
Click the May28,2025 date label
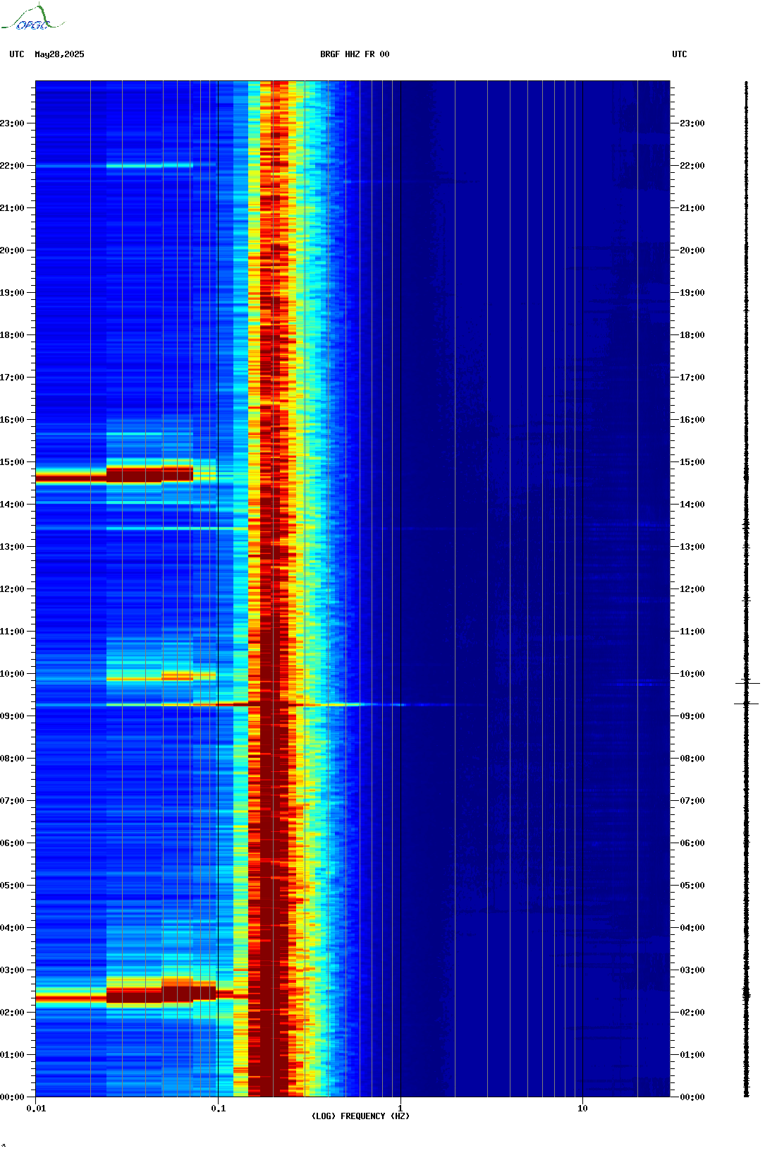pos(59,54)
